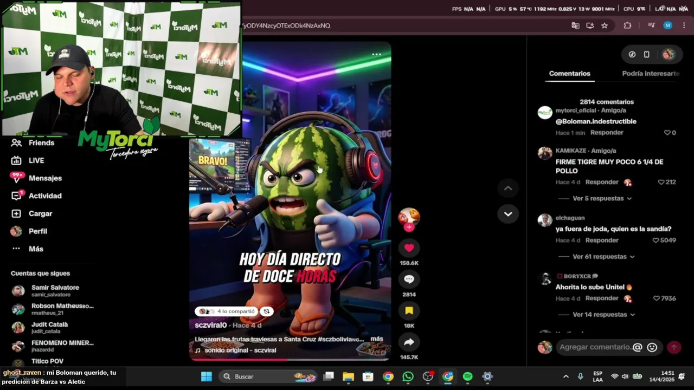Go to next video with down arrow
The width and height of the screenshot is (694, 390).
click(508, 214)
